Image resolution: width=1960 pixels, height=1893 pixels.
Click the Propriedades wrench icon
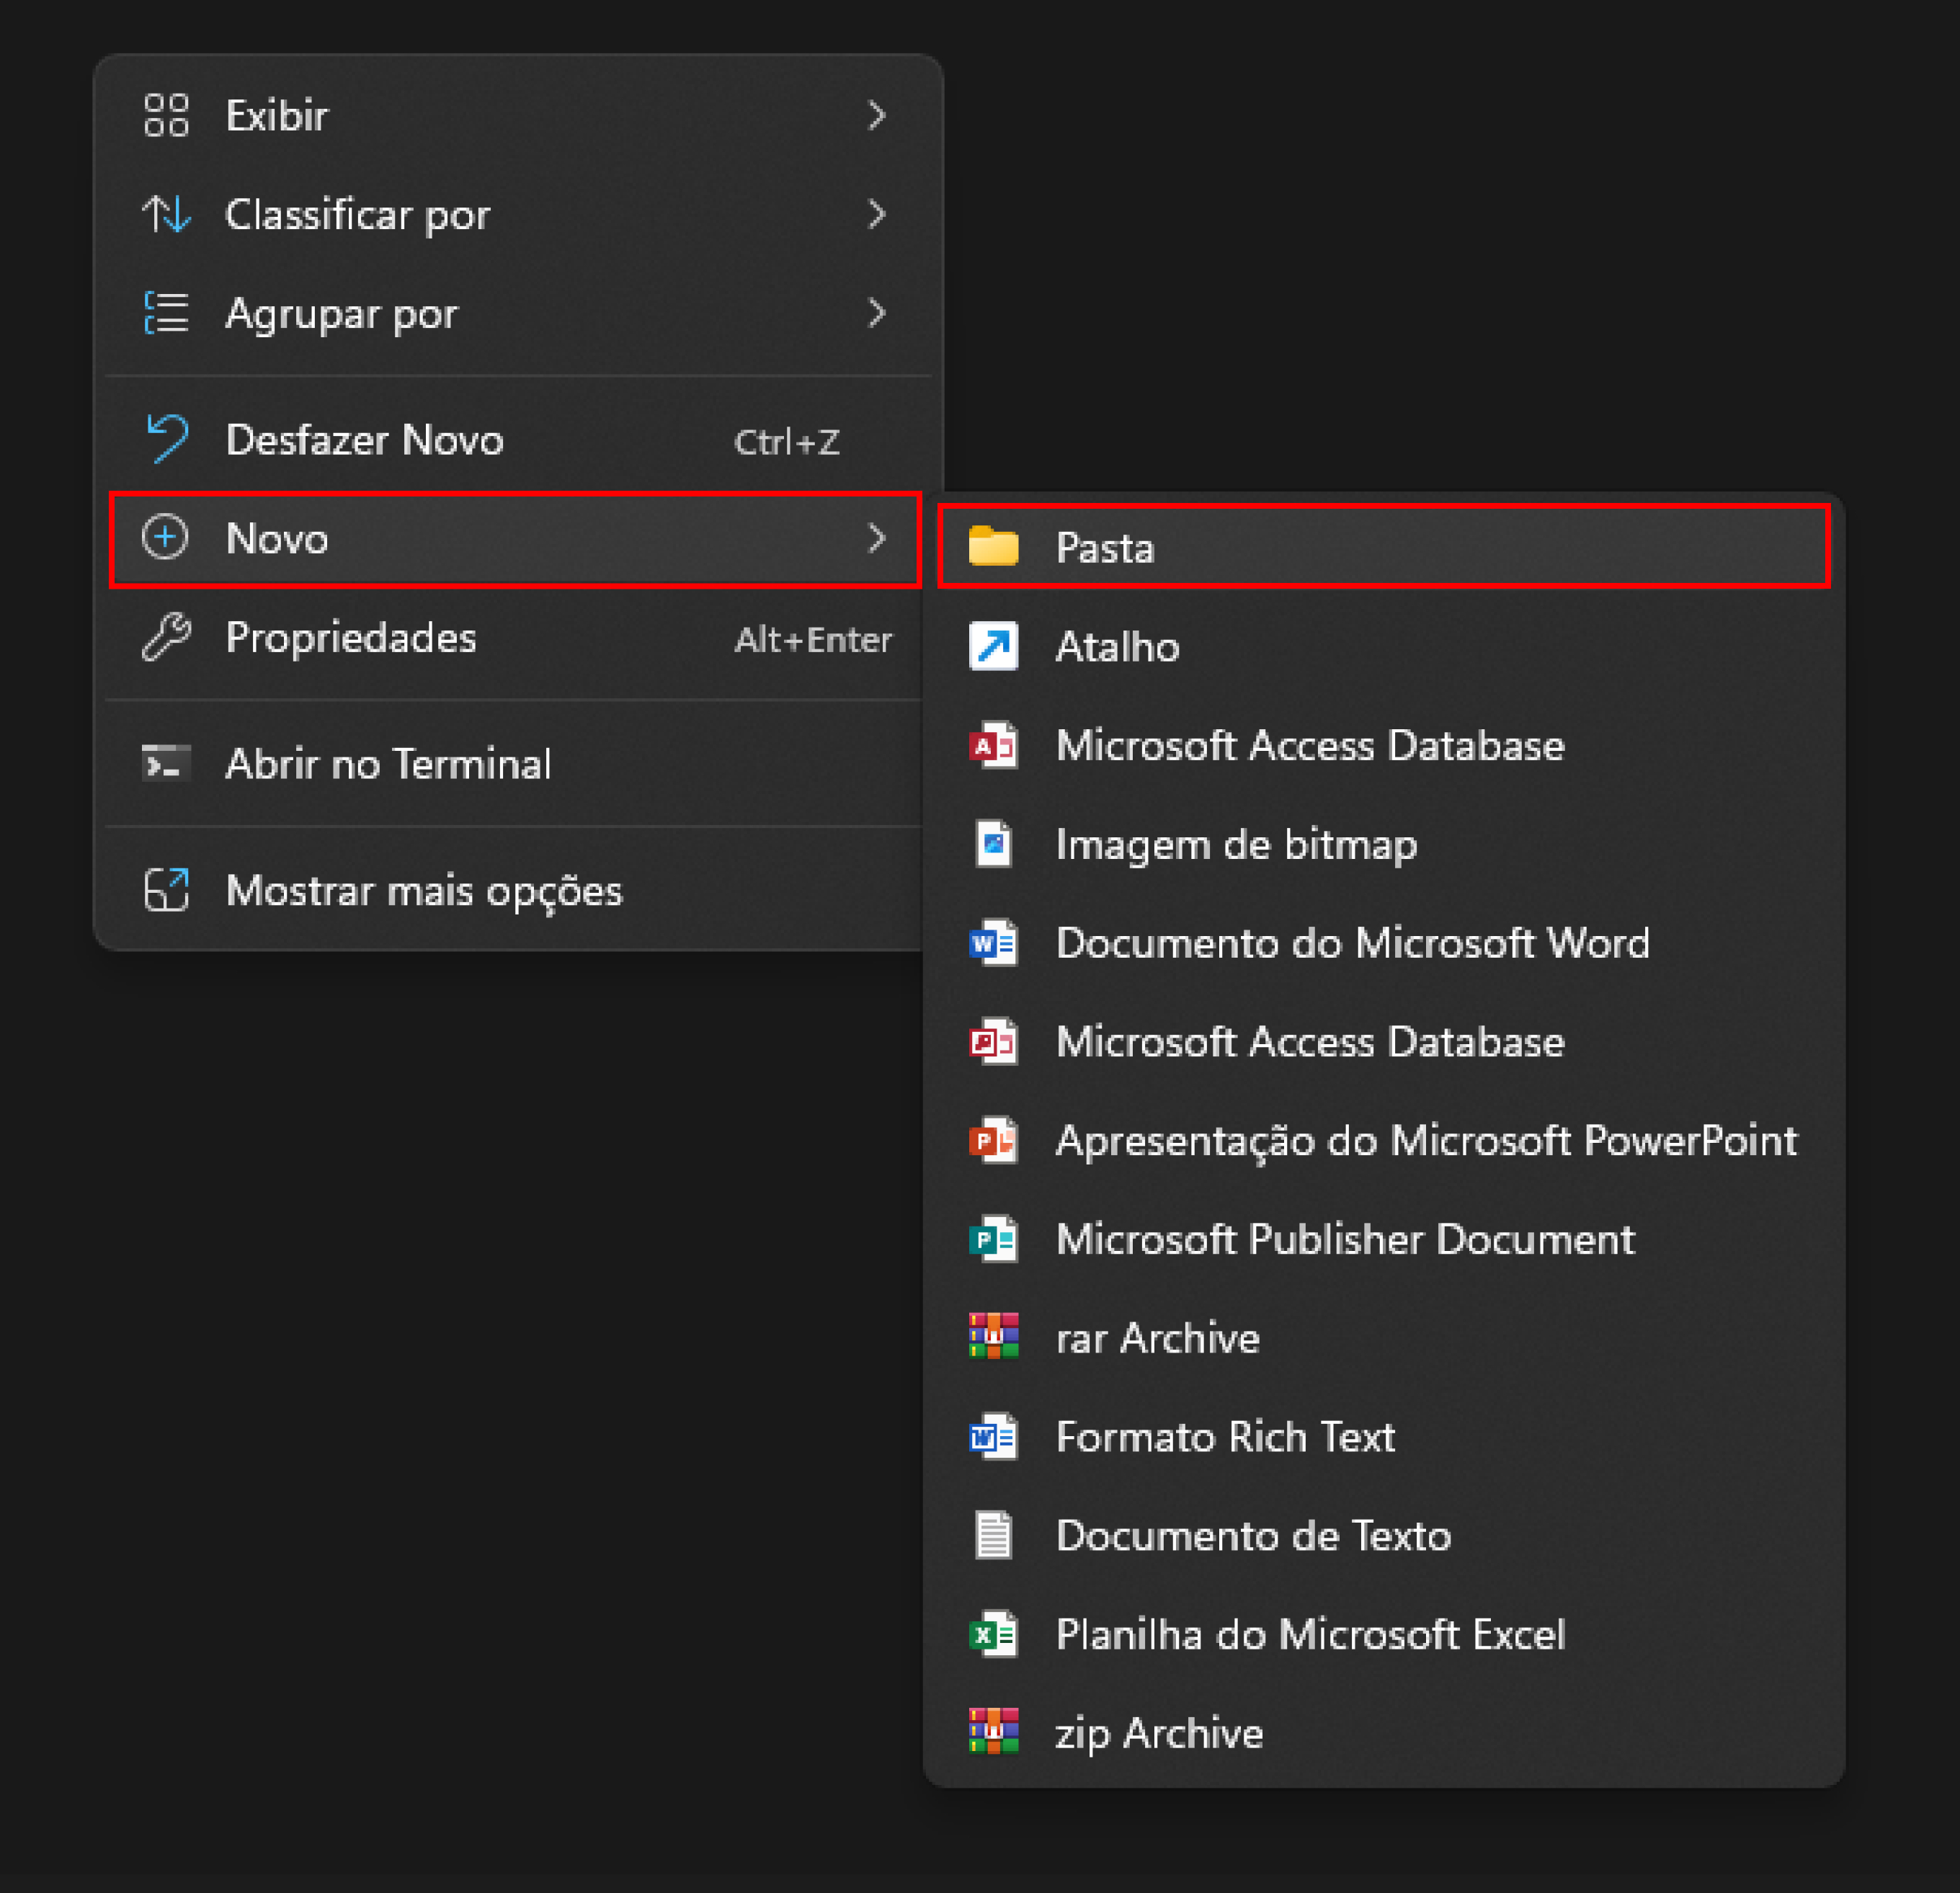point(166,637)
